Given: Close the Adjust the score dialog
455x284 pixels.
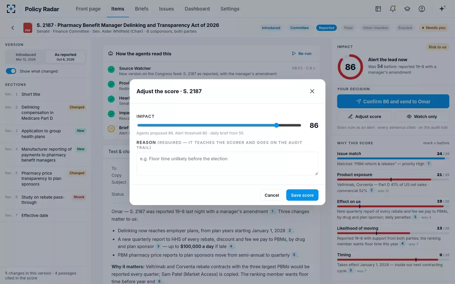Looking at the screenshot, I should 312,91.
